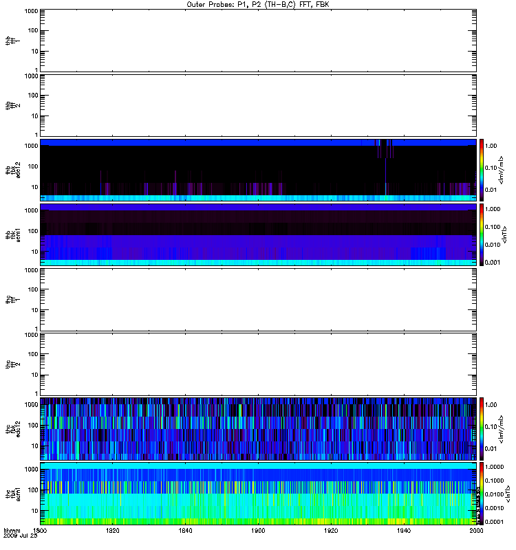Click the "1800" time axis label
The height and width of the screenshot is (550, 516).
click(x=40, y=530)
